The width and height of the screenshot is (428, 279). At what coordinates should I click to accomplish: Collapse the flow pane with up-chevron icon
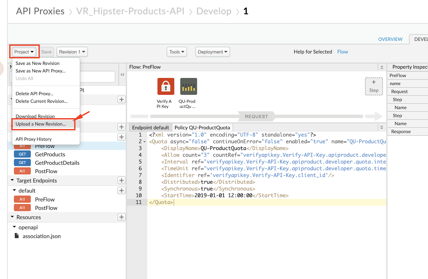coord(382,67)
